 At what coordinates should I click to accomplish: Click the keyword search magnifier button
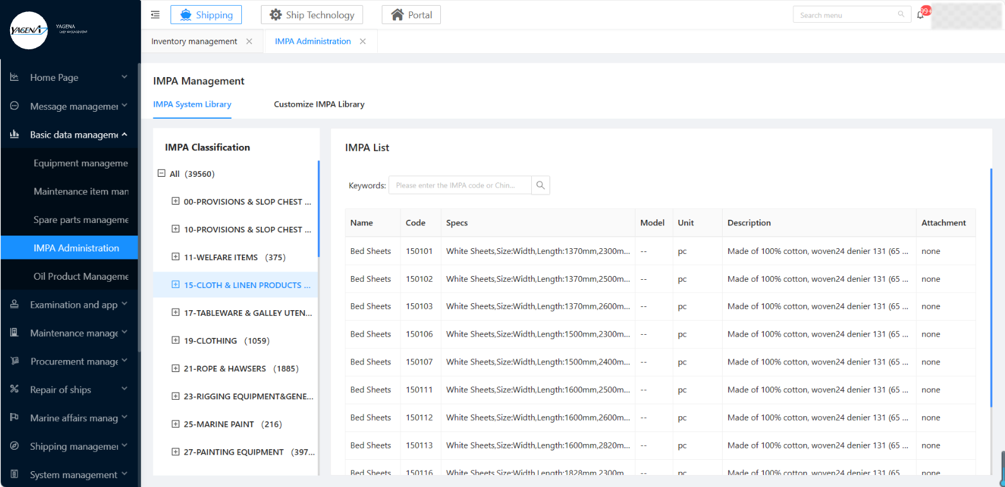(x=540, y=185)
